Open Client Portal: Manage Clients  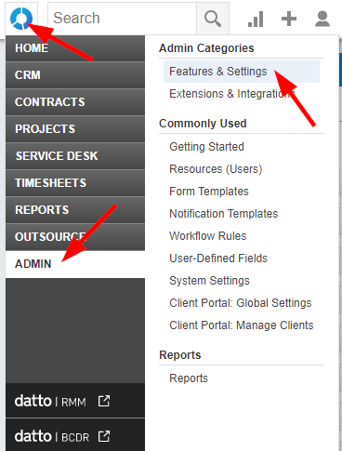pyautogui.click(x=241, y=325)
